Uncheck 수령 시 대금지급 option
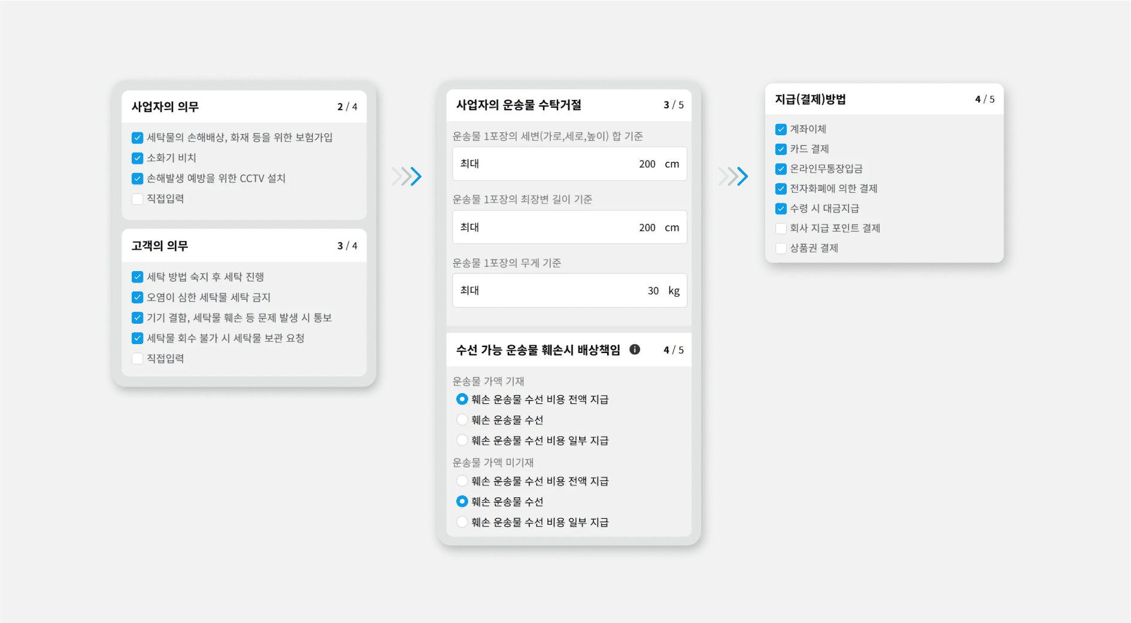Image resolution: width=1131 pixels, height=623 pixels. coord(781,208)
